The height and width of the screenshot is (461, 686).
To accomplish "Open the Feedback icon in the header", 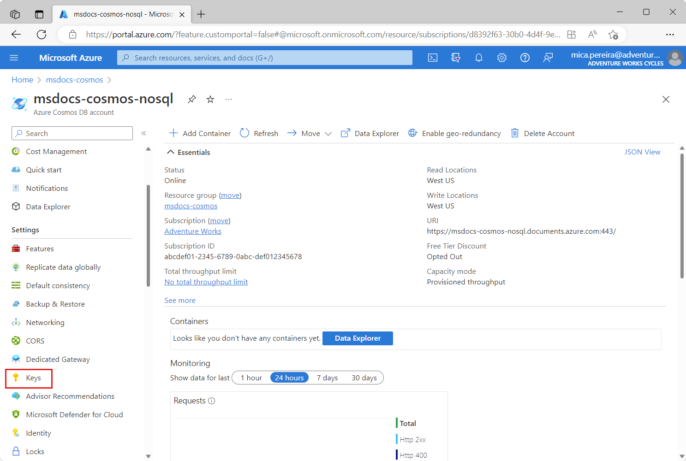I will click(548, 58).
